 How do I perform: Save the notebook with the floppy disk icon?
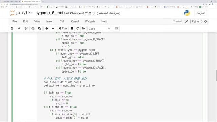point(12,28)
